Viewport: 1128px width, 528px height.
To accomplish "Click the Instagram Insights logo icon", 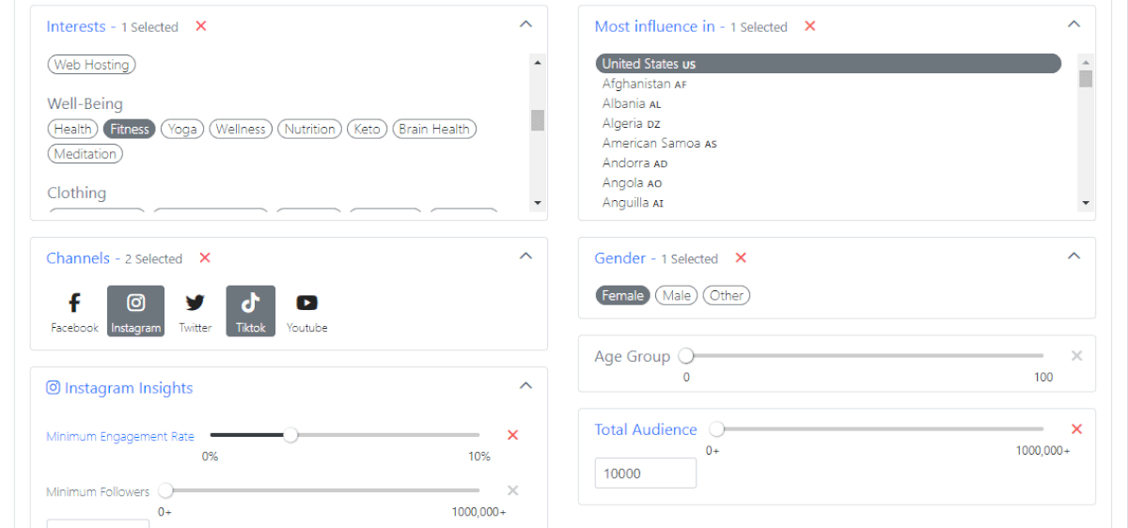I will (54, 388).
